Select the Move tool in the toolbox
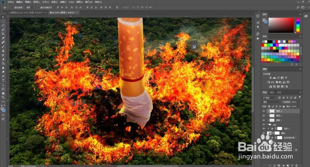Image resolution: width=310 pixels, height=167 pixels. (3, 17)
